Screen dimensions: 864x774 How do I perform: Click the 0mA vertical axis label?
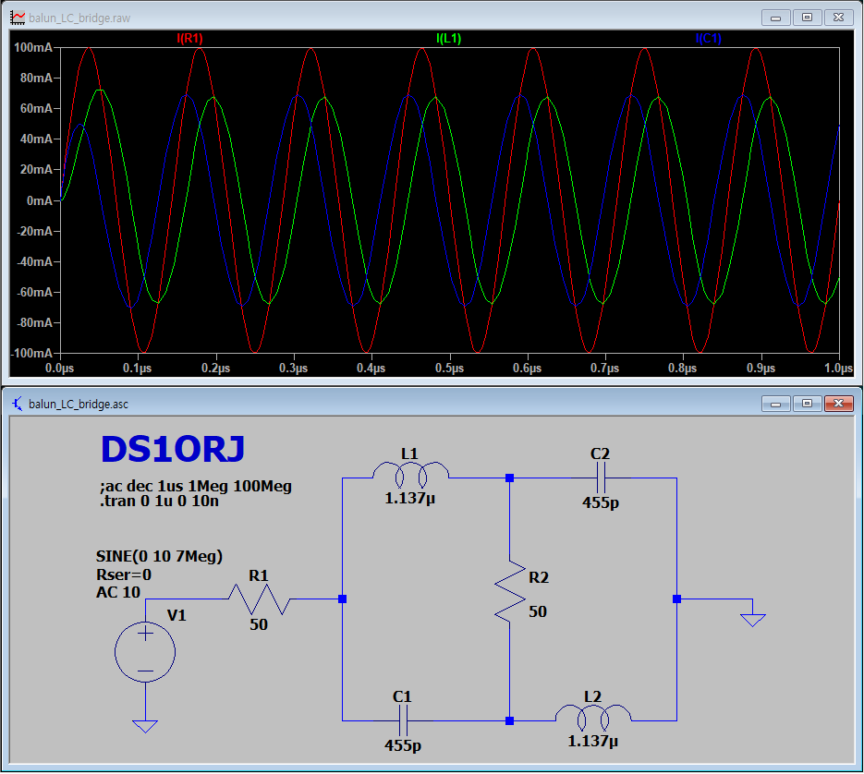(40, 200)
